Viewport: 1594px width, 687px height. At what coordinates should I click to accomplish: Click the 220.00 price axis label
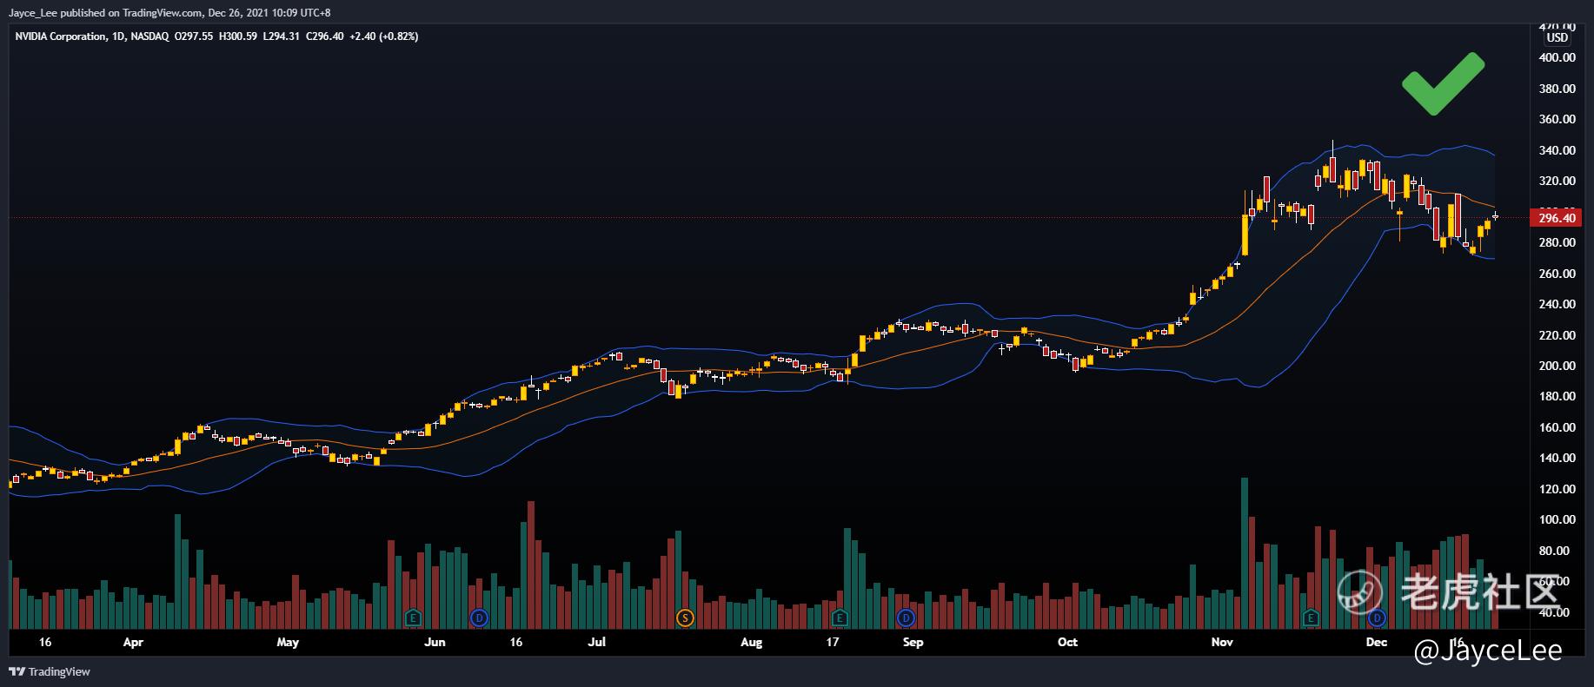(x=1557, y=335)
